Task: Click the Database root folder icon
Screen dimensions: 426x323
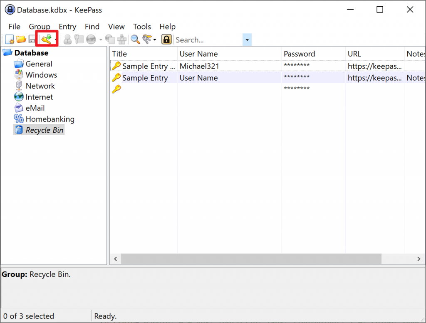Action: pos(7,53)
